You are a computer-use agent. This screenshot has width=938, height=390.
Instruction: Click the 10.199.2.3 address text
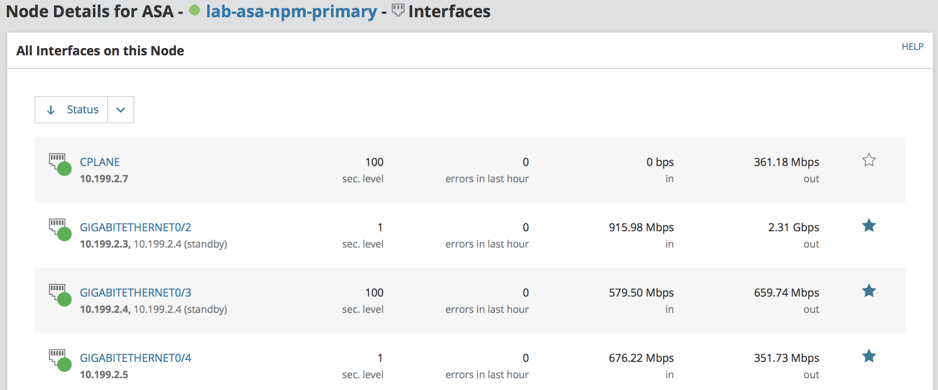[x=104, y=244]
